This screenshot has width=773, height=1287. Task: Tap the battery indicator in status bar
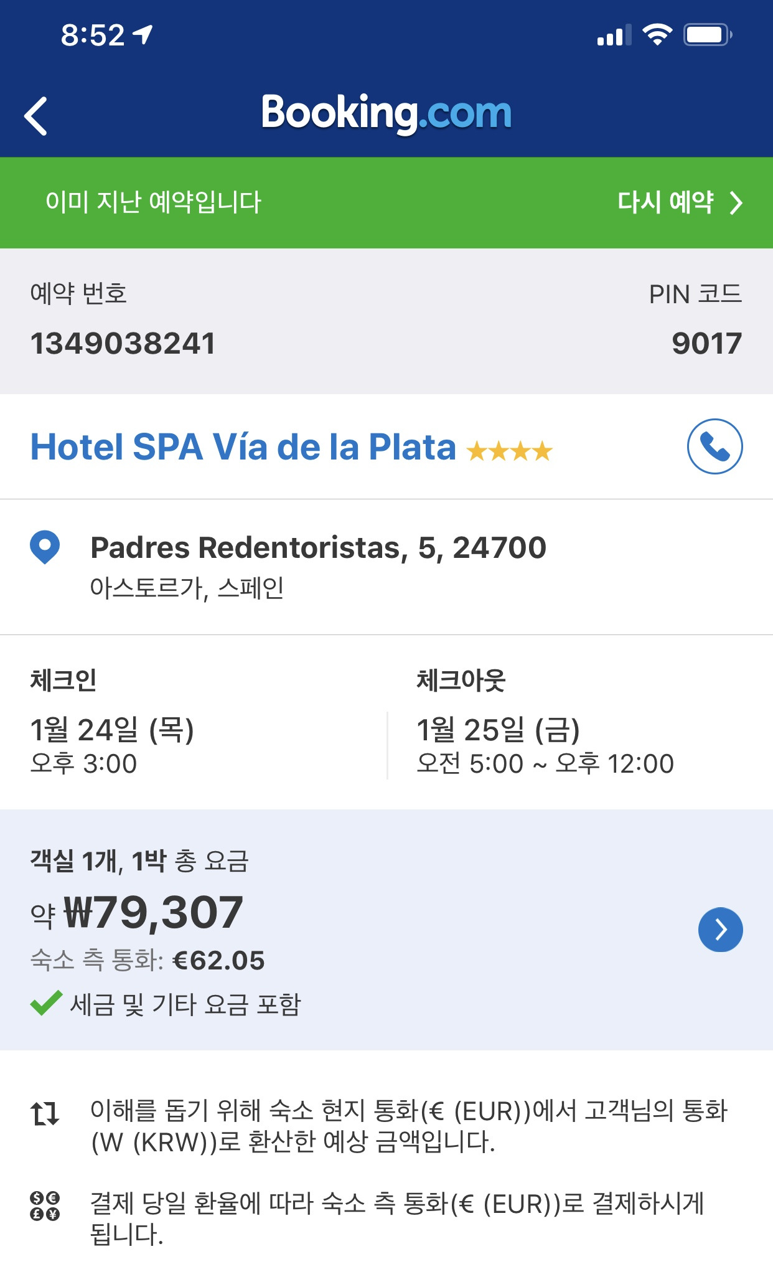click(708, 34)
